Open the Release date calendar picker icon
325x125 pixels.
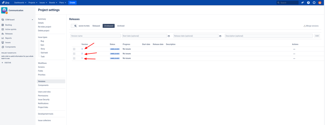click(220, 36)
